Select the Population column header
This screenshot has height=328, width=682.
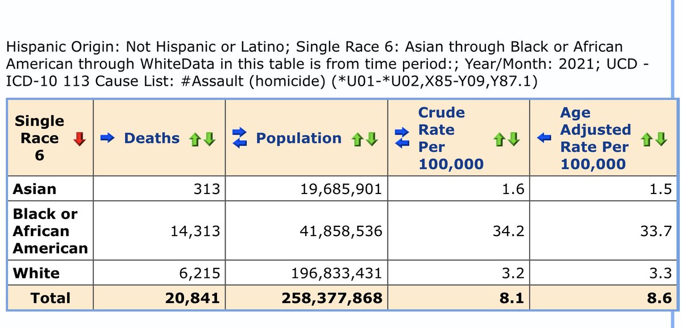point(300,138)
